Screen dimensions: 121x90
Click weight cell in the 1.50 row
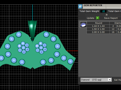(119, 29)
